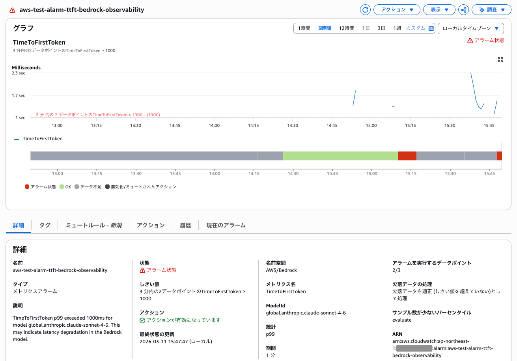
Task: Open the アクション dropdown menu
Action: click(397, 9)
